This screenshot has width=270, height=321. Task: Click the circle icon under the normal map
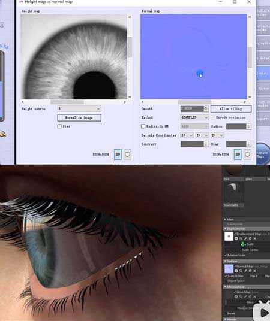click(x=247, y=154)
